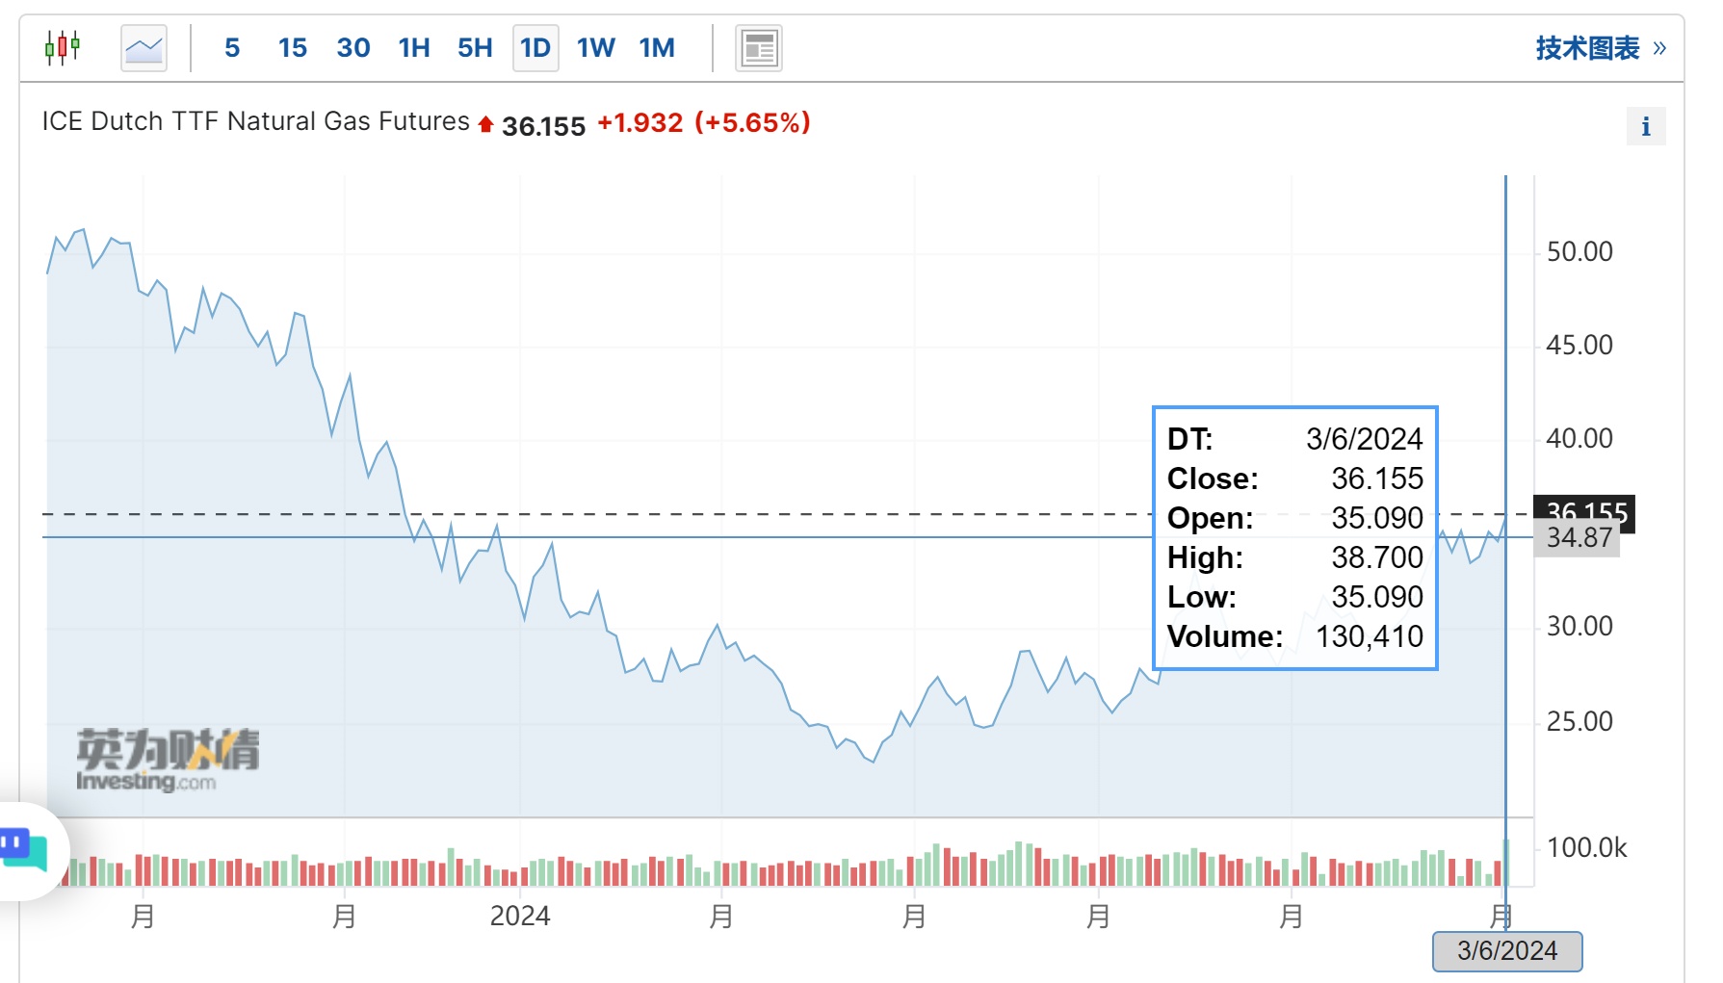The width and height of the screenshot is (1723, 983).
Task: Click the ICE Dutch TTF Natural Gas Futures title
Action: (255, 121)
